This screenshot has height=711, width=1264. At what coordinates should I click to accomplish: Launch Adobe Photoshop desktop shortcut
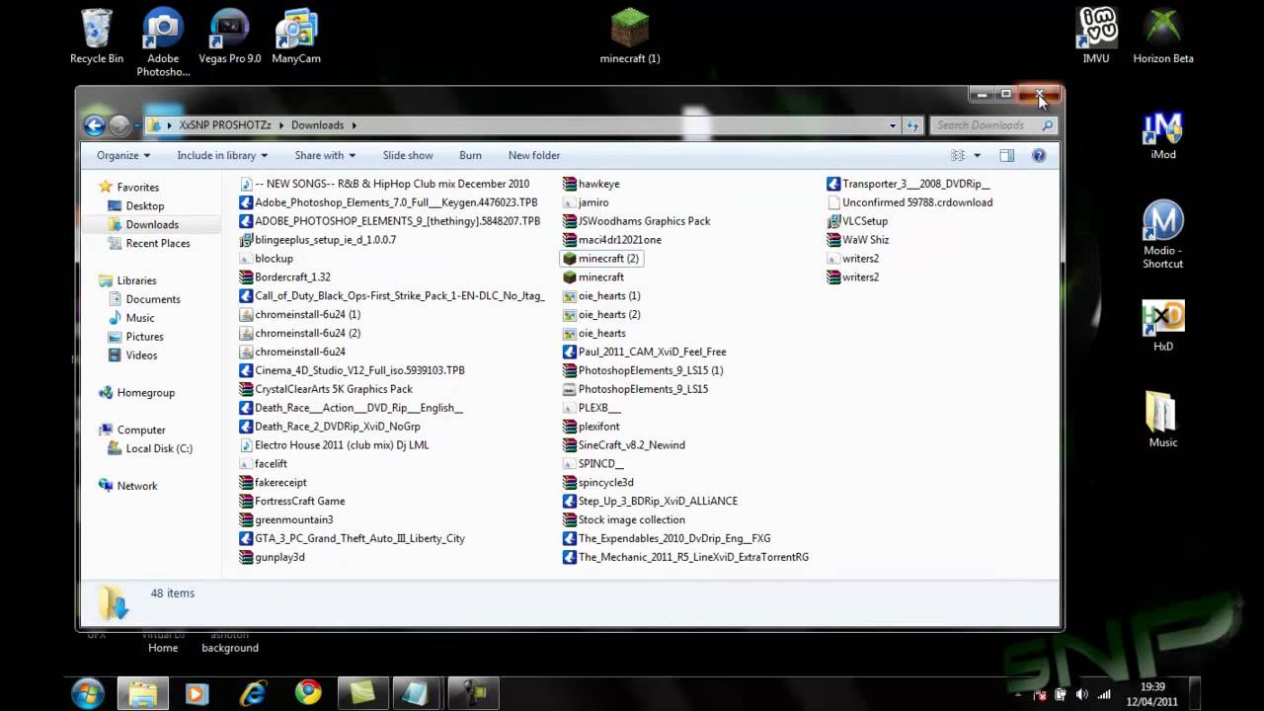(163, 42)
